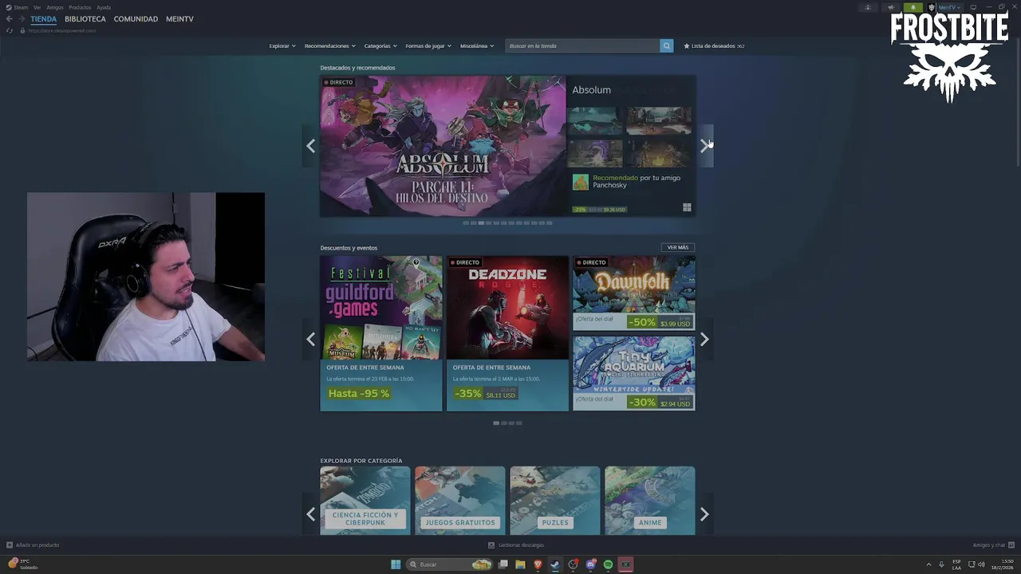This screenshot has width=1021, height=574.
Task: Click the store search magnifier button
Action: tap(666, 45)
